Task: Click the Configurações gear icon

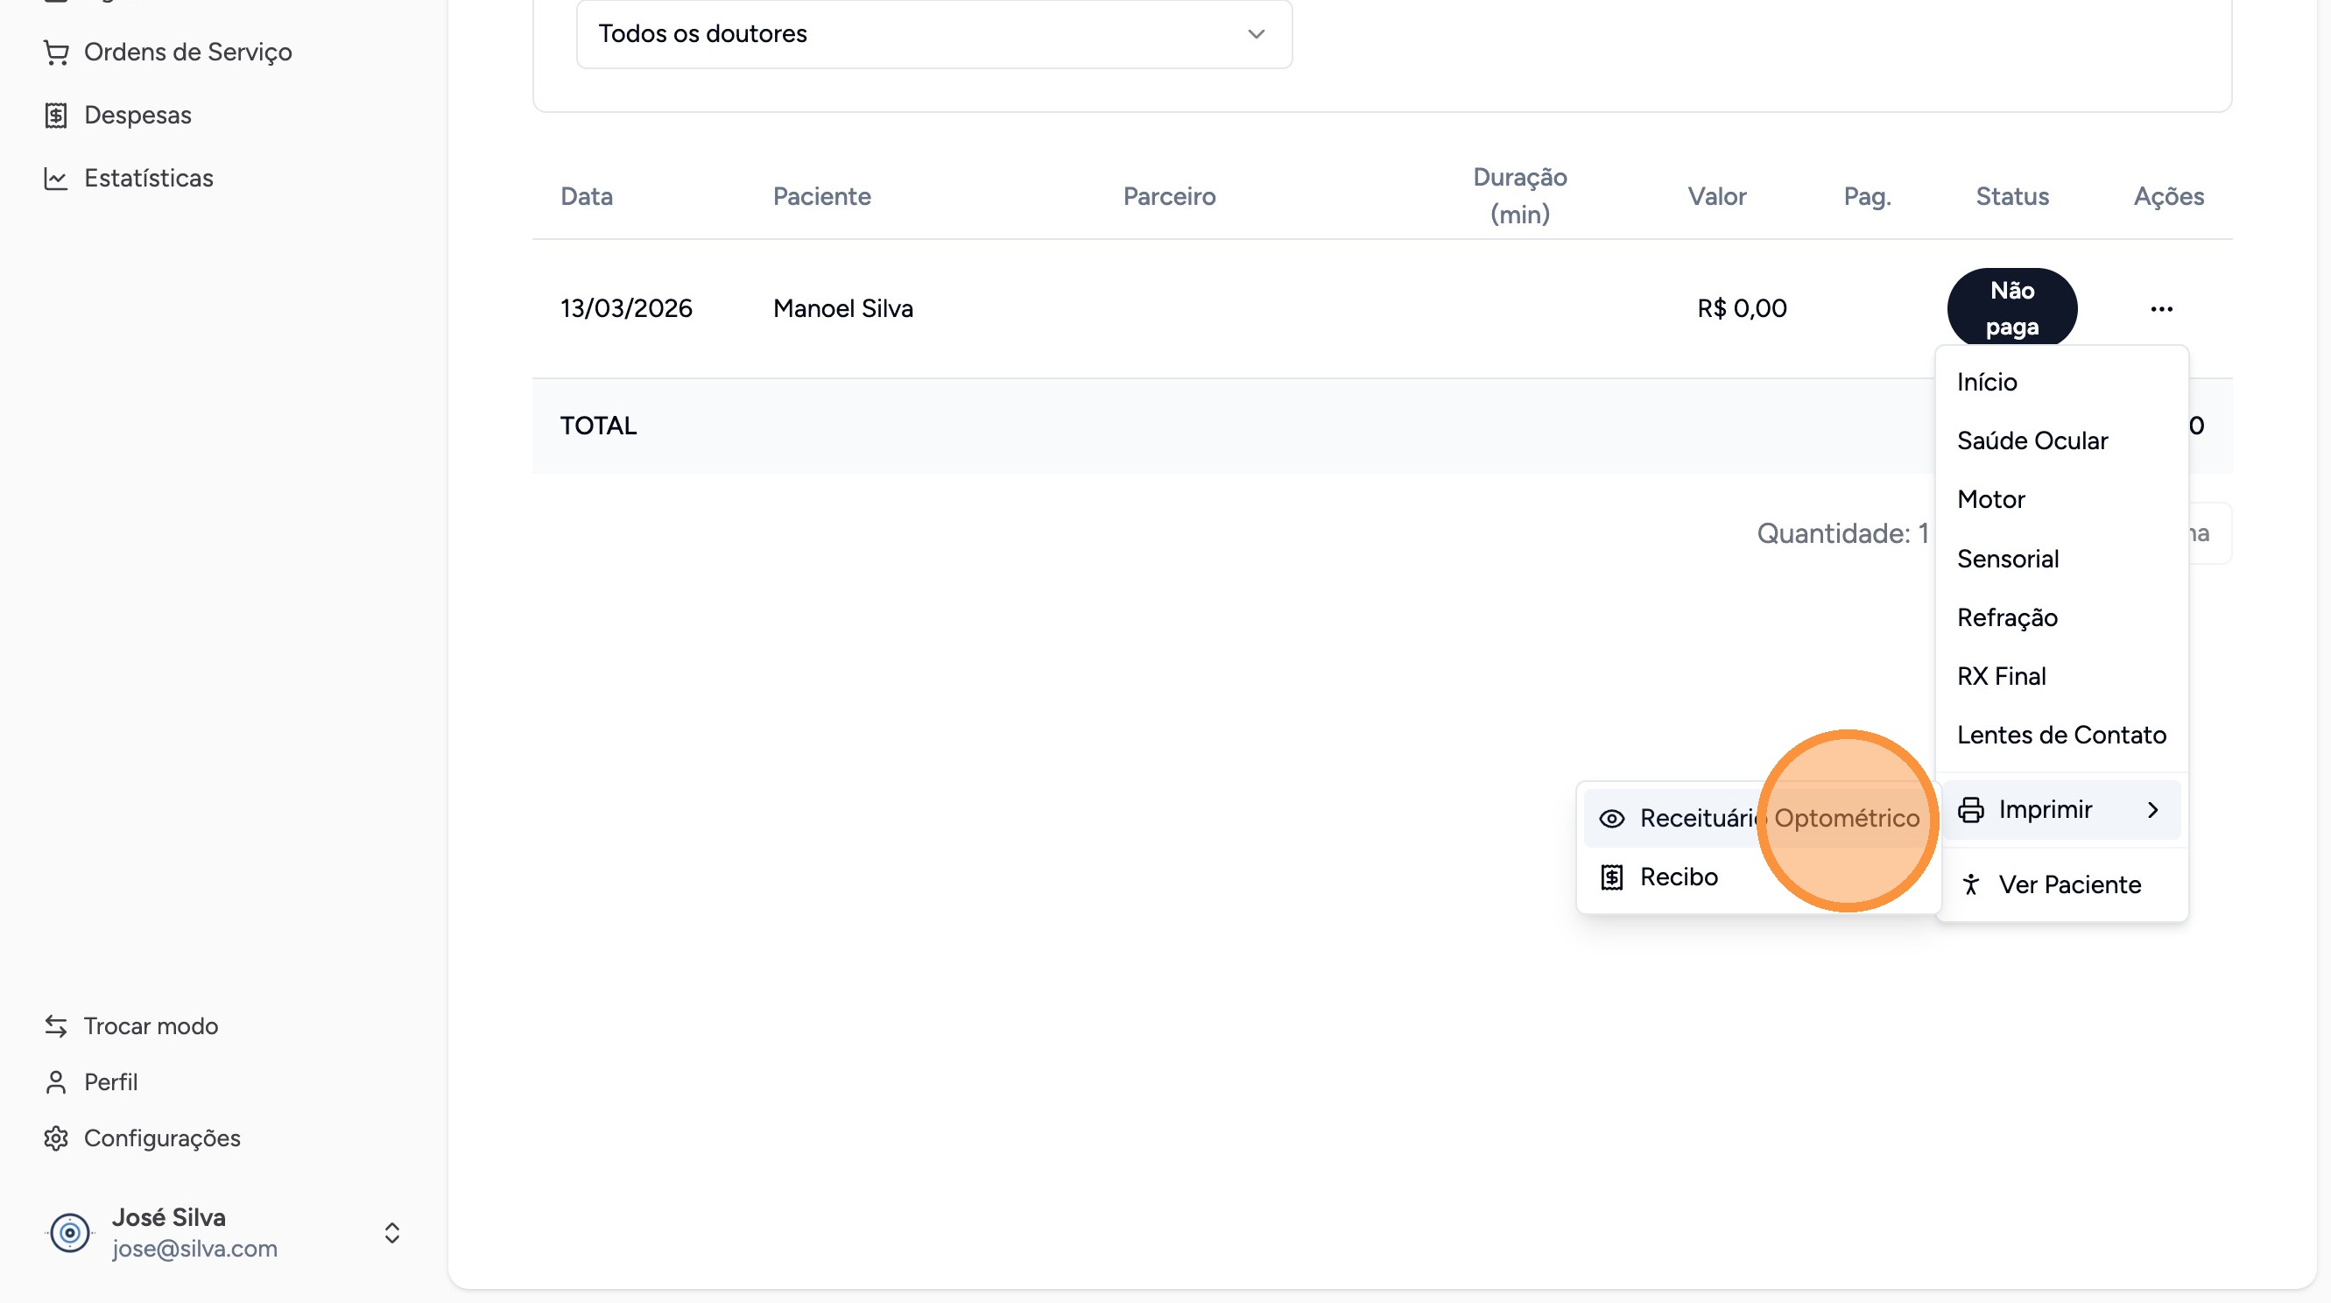Action: 56,1138
